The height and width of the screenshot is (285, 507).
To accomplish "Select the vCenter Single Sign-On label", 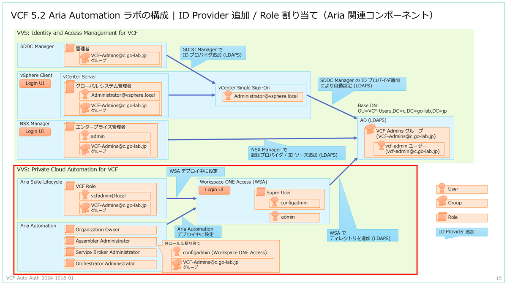I will 244,88.
